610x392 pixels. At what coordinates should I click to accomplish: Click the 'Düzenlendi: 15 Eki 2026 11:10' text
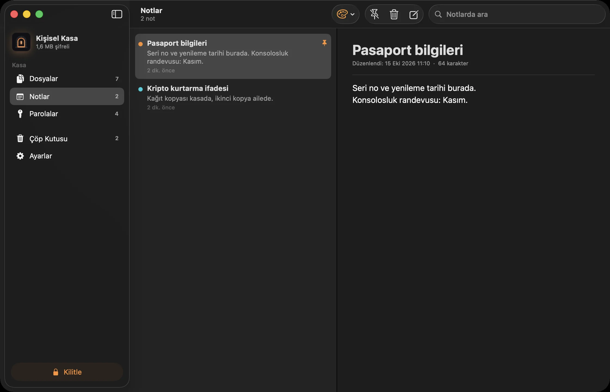pos(391,63)
